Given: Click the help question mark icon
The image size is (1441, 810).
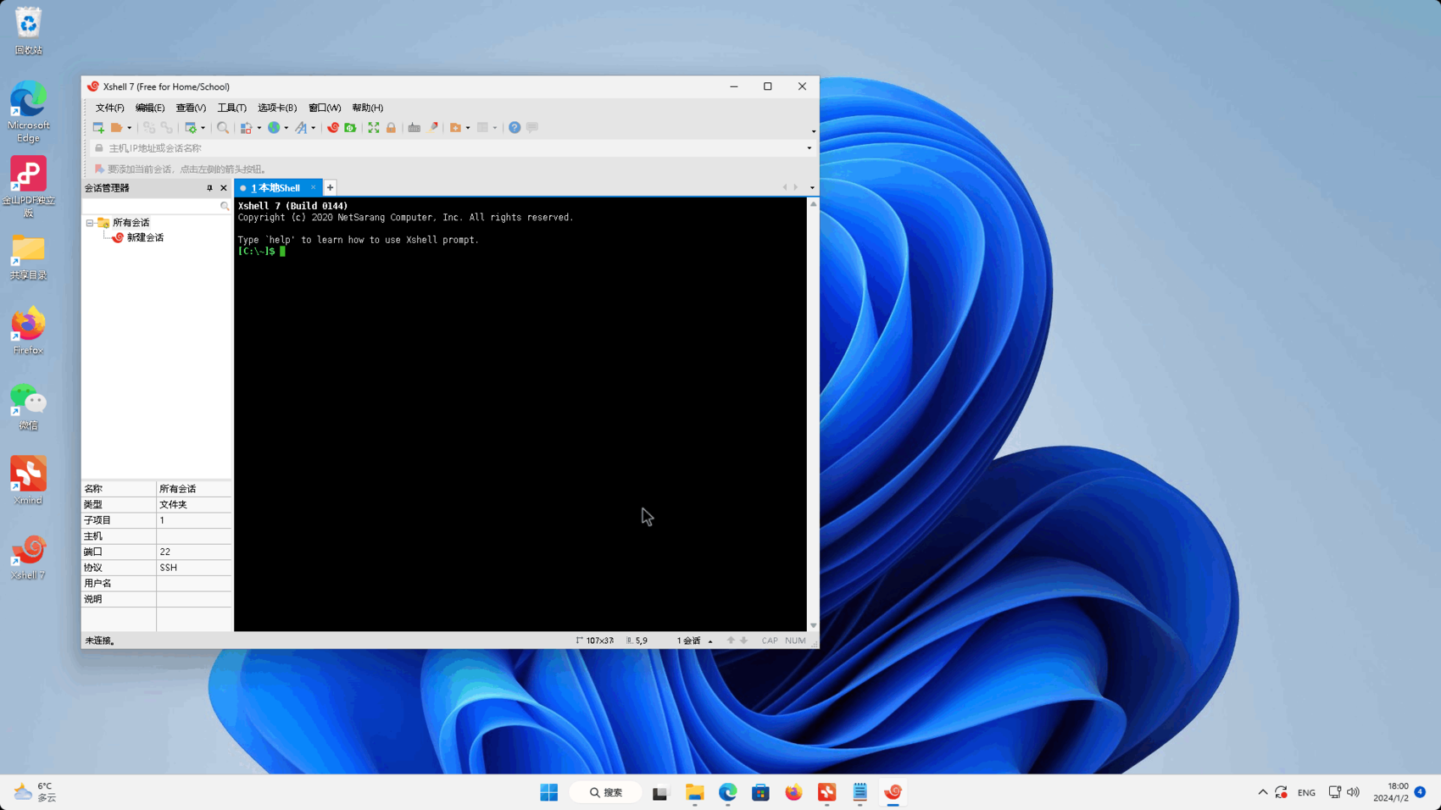Looking at the screenshot, I should click(x=515, y=128).
